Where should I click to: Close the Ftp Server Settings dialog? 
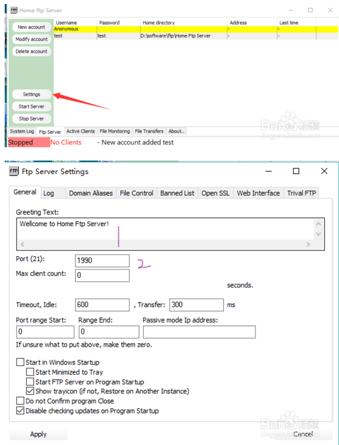(x=324, y=171)
